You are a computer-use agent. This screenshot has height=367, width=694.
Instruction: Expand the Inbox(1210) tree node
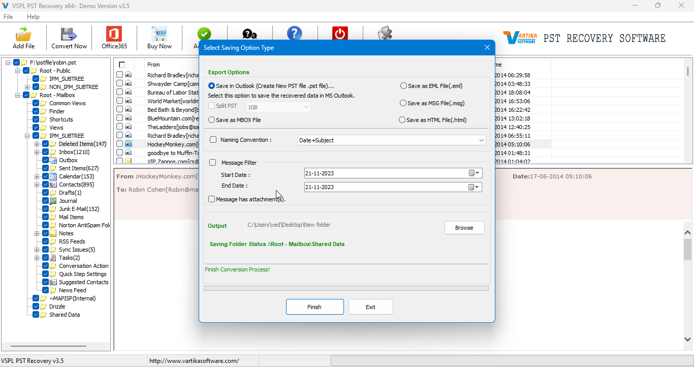point(37,152)
